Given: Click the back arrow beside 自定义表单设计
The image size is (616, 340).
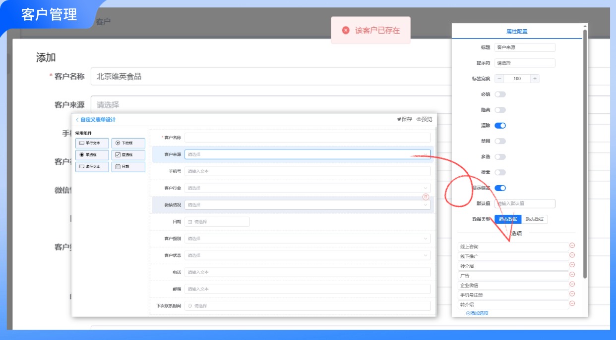Looking at the screenshot, I should click(77, 120).
